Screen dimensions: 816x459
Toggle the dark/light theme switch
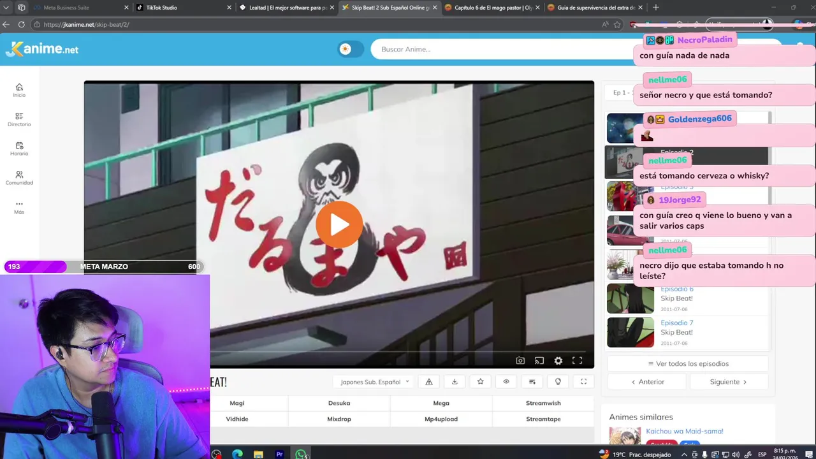(x=351, y=49)
